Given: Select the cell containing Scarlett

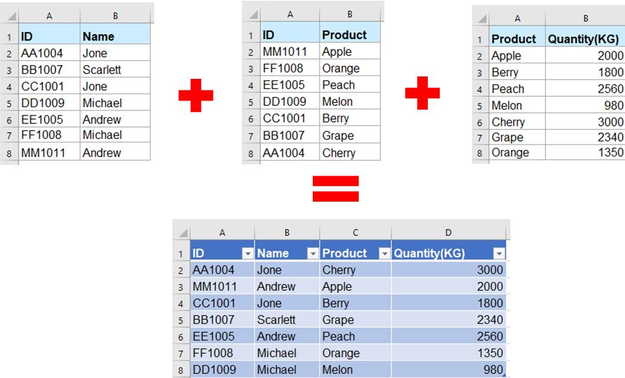Looking at the screenshot, I should point(115,69).
